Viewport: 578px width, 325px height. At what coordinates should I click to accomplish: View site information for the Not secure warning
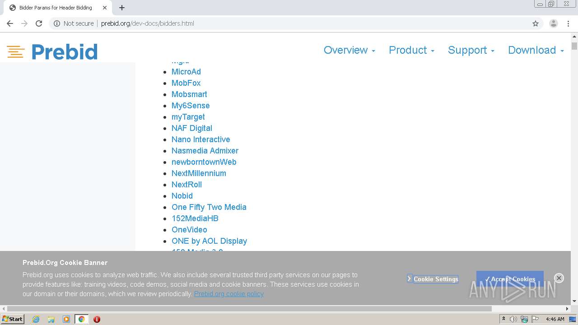click(x=74, y=23)
